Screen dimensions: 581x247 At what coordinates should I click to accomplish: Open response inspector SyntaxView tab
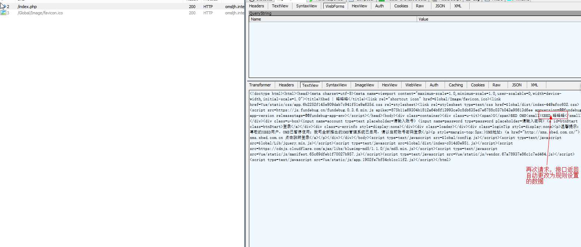tap(336, 85)
